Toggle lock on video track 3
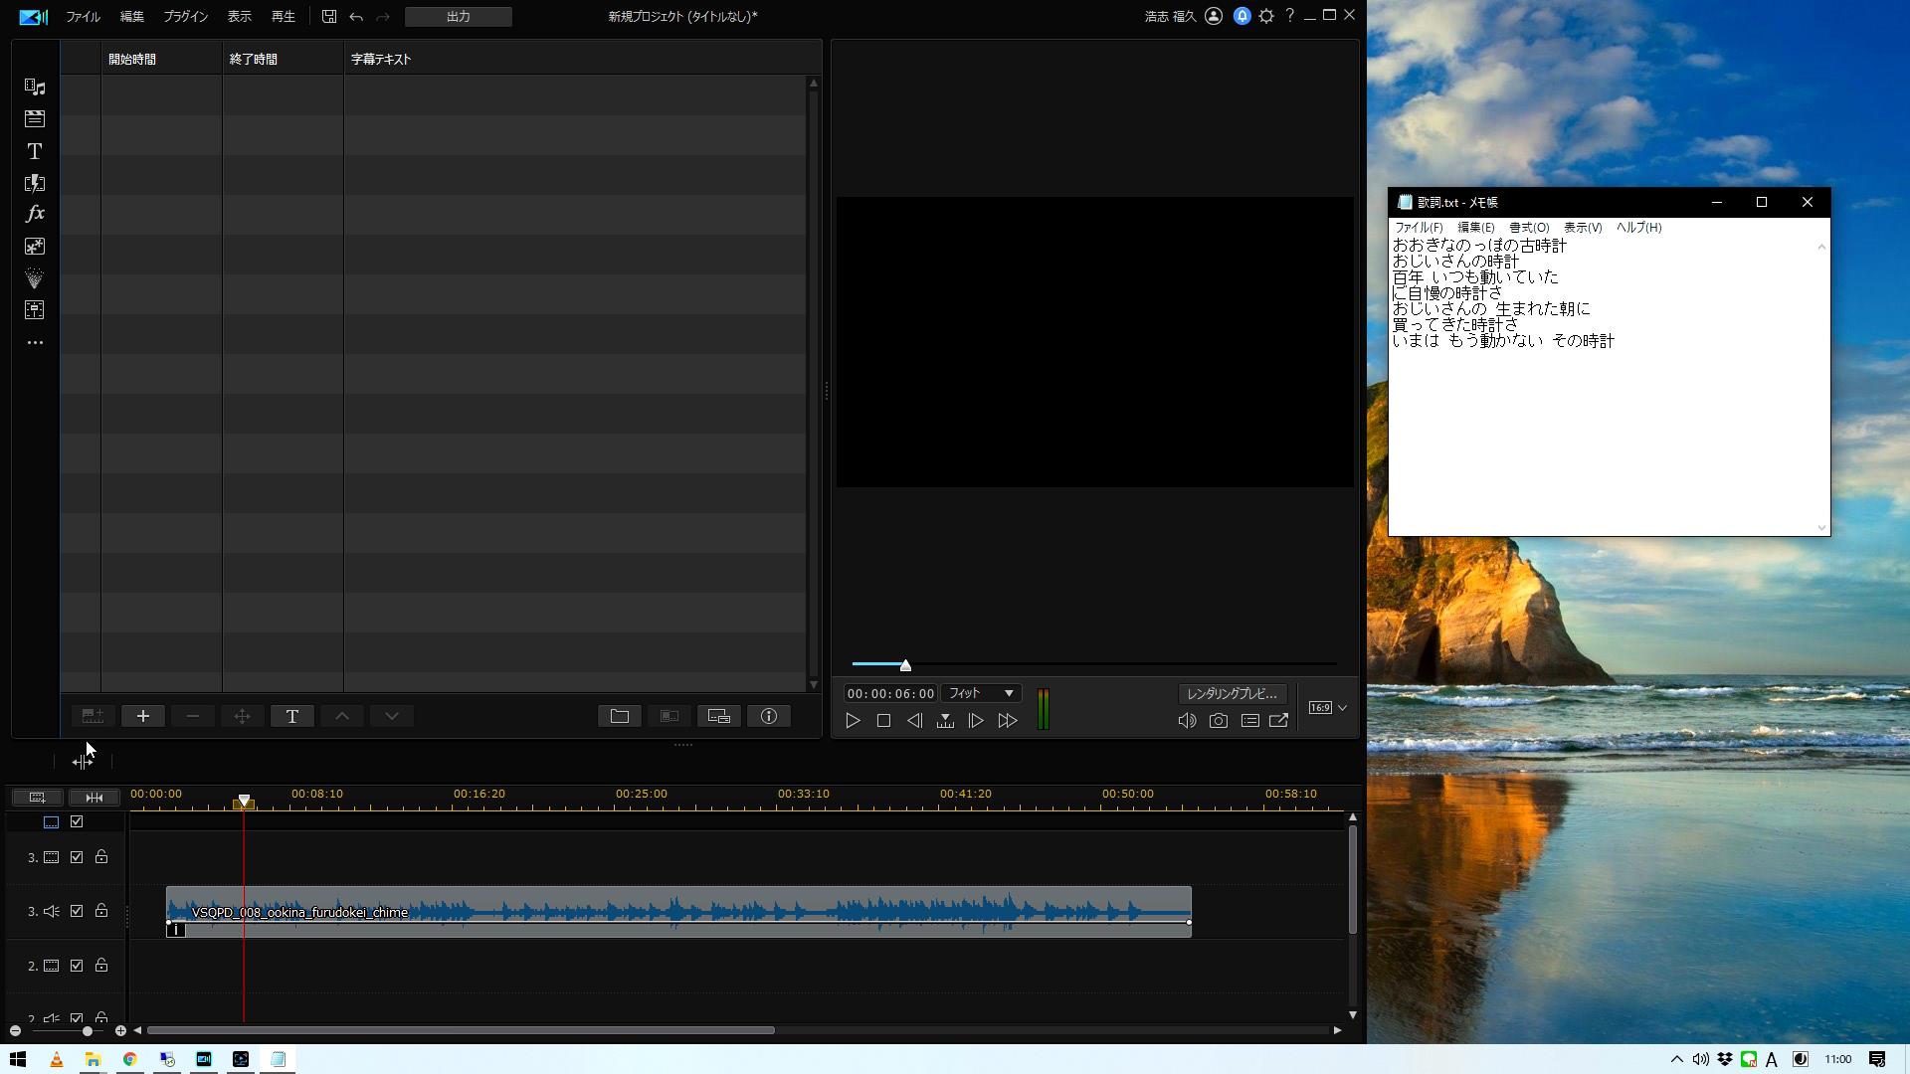Image resolution: width=1910 pixels, height=1074 pixels. click(x=101, y=857)
